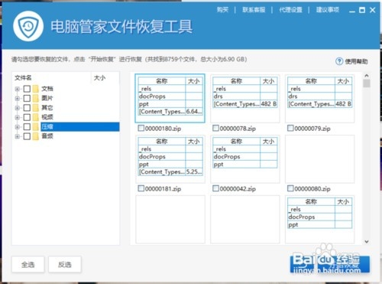Viewport: 382px width, 284px height.
Task: Select the 00000181.zip preview thumbnail
Action: tap(170, 159)
